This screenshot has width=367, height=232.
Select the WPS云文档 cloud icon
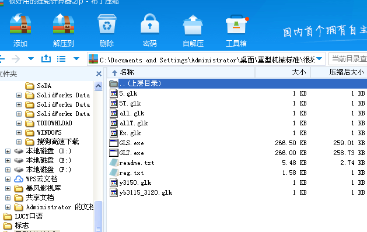pyautogui.click(x=19, y=179)
